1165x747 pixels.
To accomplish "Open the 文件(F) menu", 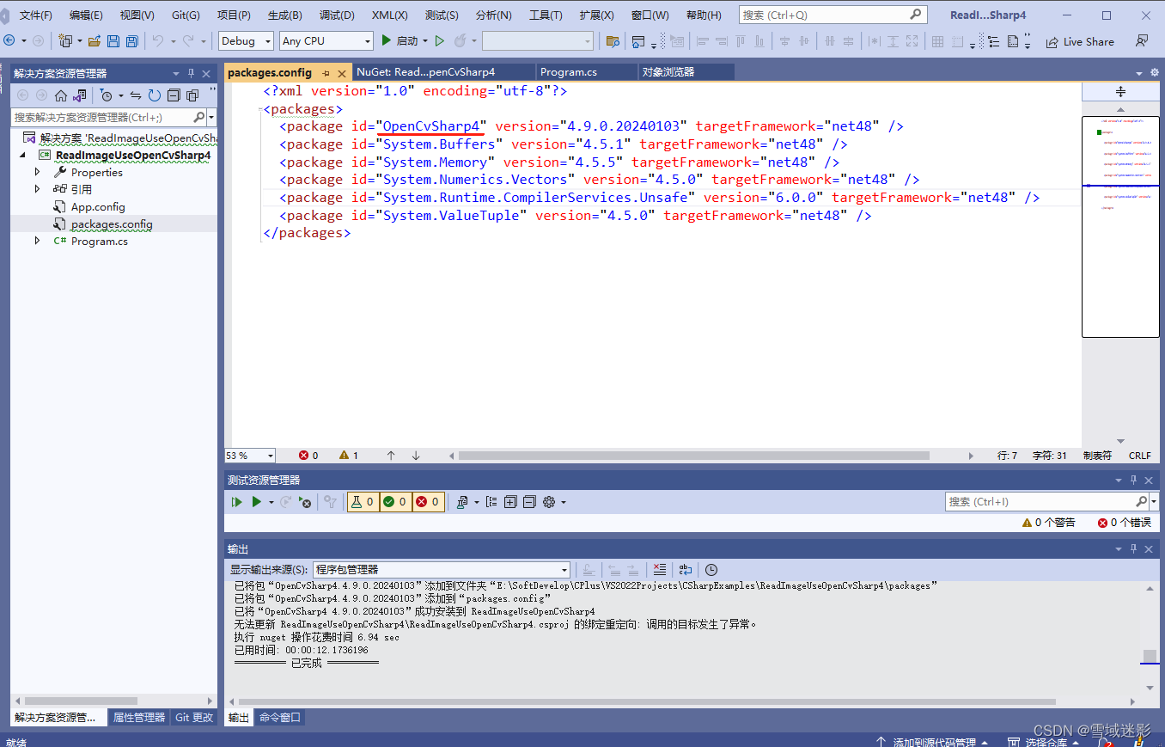I will pyautogui.click(x=35, y=15).
